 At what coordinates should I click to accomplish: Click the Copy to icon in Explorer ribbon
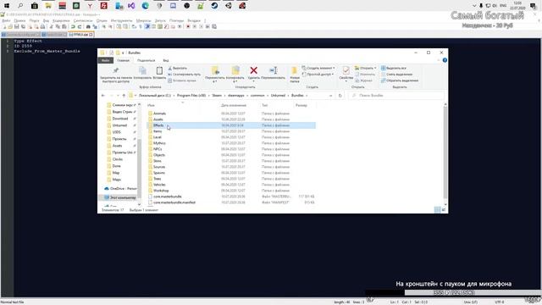235,70
